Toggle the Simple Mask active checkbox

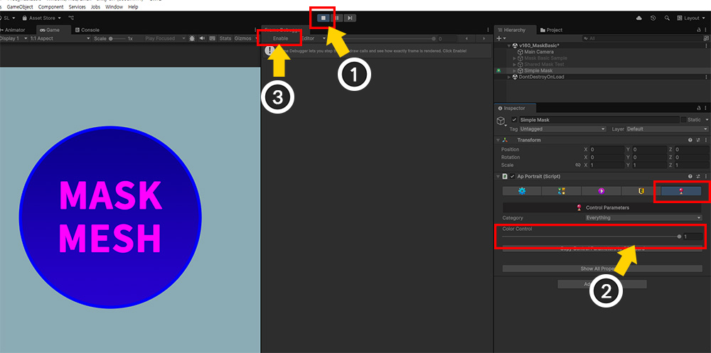(x=514, y=119)
